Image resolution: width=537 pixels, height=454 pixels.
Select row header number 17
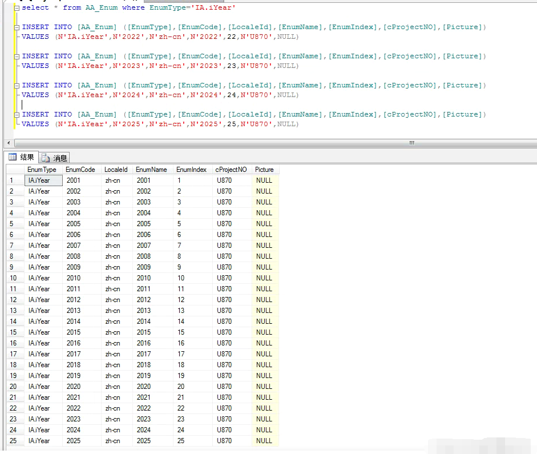(15, 354)
